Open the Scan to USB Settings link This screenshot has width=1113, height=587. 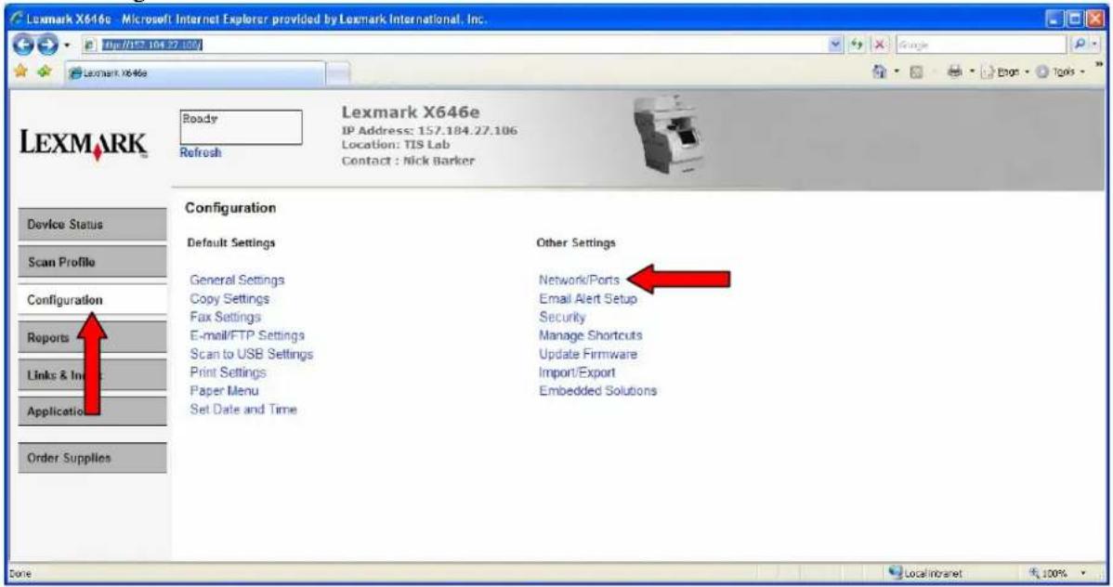251,354
